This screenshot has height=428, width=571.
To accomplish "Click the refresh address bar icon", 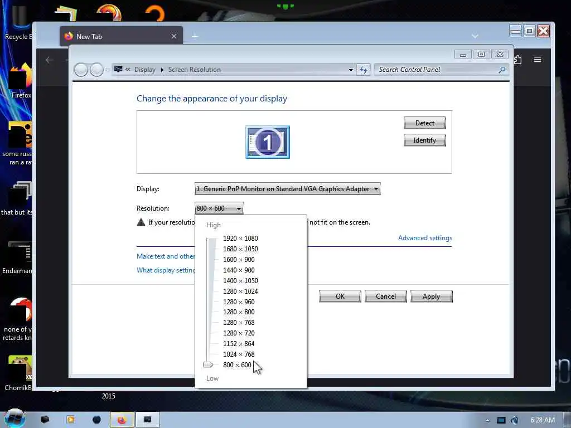I will click(x=364, y=70).
